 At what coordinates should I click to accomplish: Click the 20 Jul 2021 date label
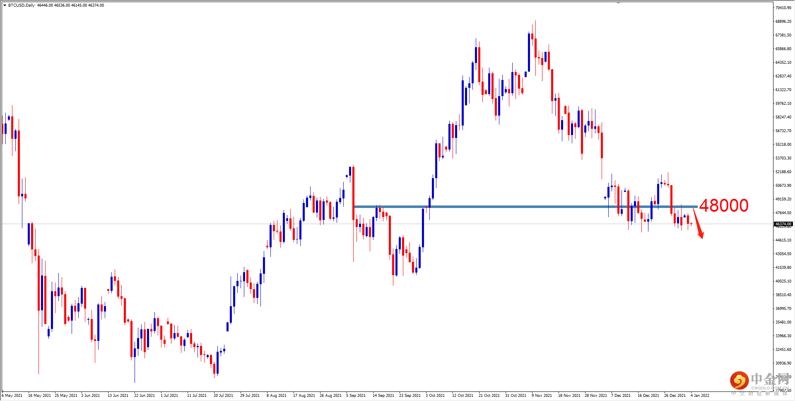coord(223,396)
